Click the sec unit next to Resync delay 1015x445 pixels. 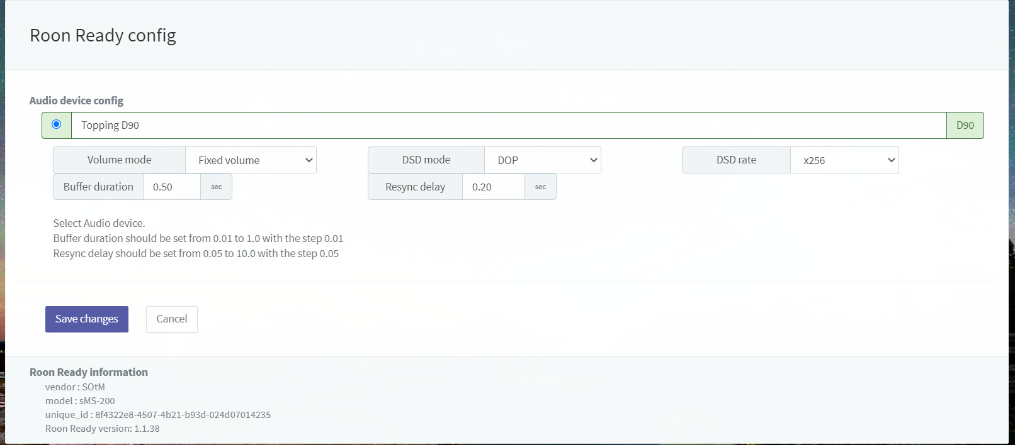point(541,187)
